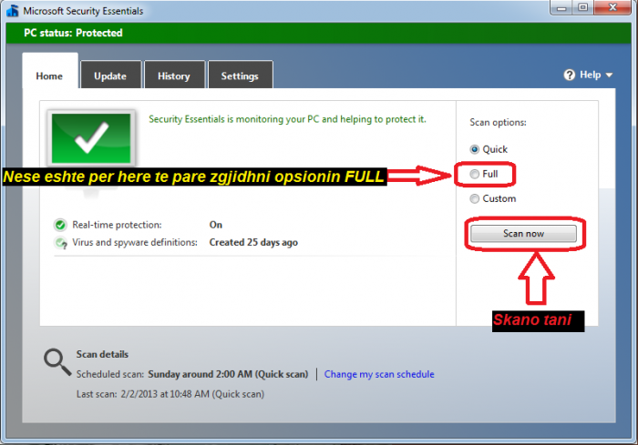This screenshot has width=638, height=445.
Task: Click the 'Last scan: 2/2/2013' text line
Action: (170, 394)
